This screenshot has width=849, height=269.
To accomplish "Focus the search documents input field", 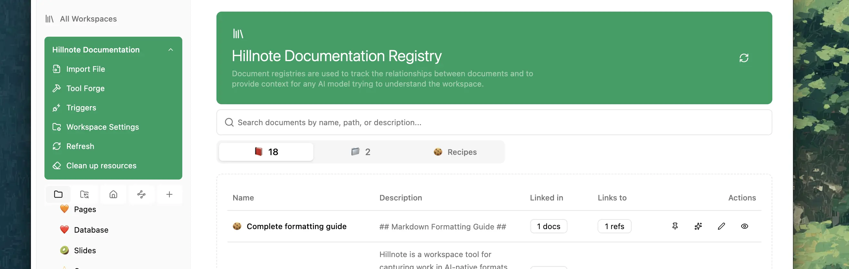I will point(494,123).
